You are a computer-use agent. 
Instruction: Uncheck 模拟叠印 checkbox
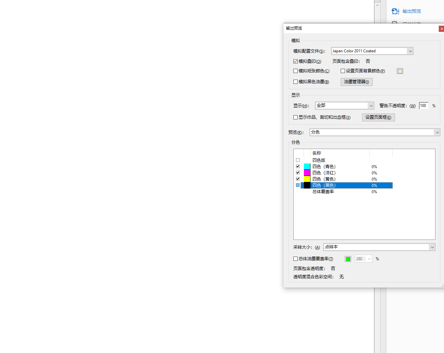[295, 62]
